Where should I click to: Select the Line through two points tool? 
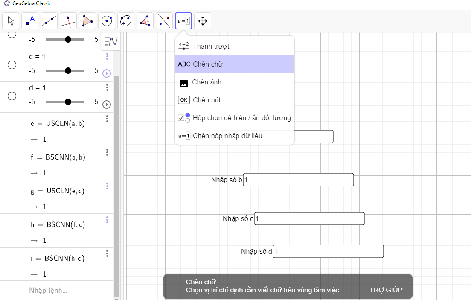click(49, 20)
